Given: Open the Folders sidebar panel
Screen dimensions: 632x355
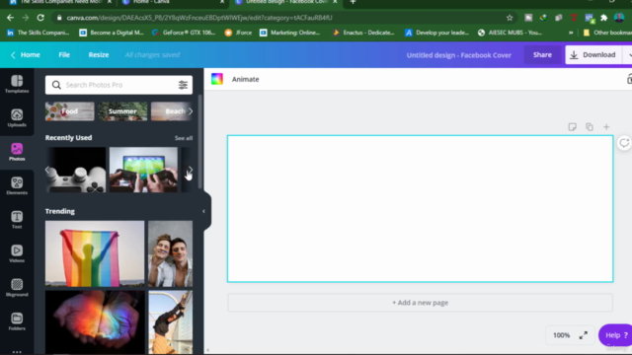Looking at the screenshot, I should pyautogui.click(x=17, y=321).
